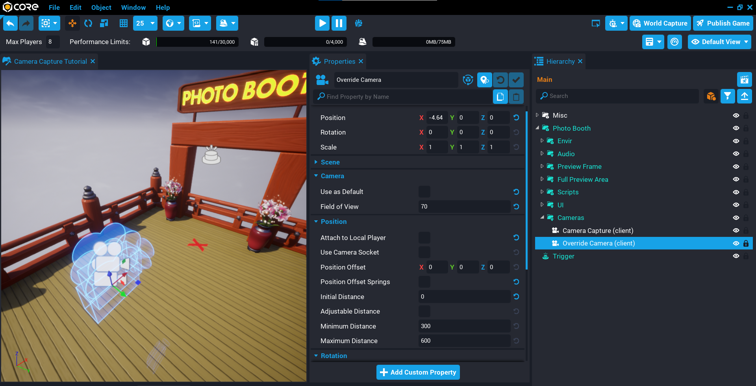Enable the Use as Default camera checkbox
Screen dimensions: 756x386
[x=424, y=192]
